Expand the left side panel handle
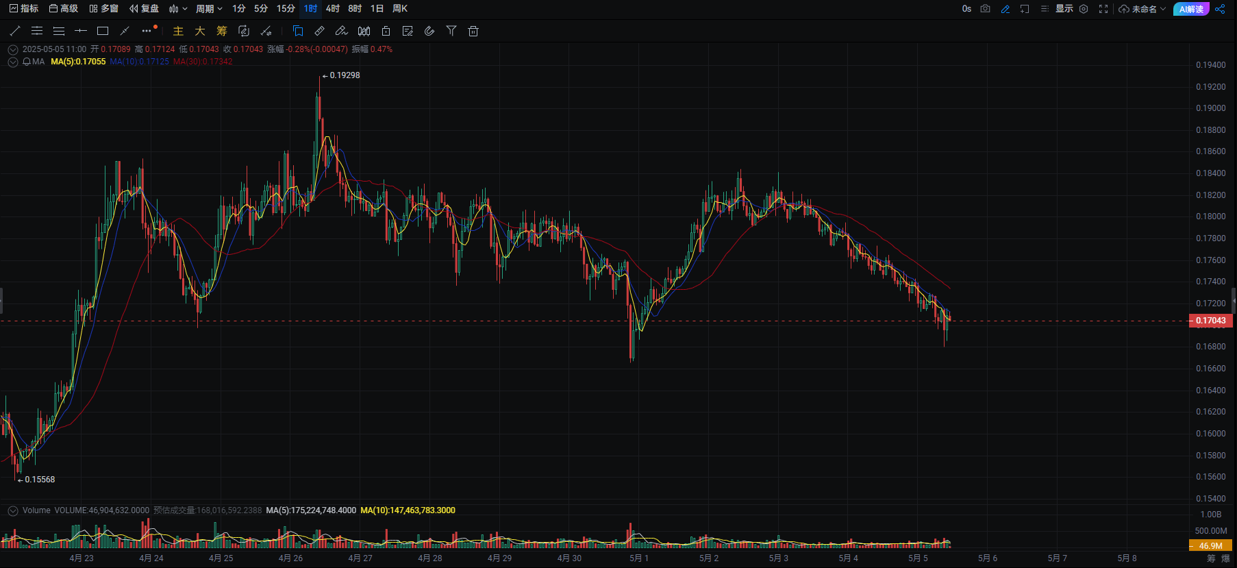The width and height of the screenshot is (1237, 568). tap(1, 300)
